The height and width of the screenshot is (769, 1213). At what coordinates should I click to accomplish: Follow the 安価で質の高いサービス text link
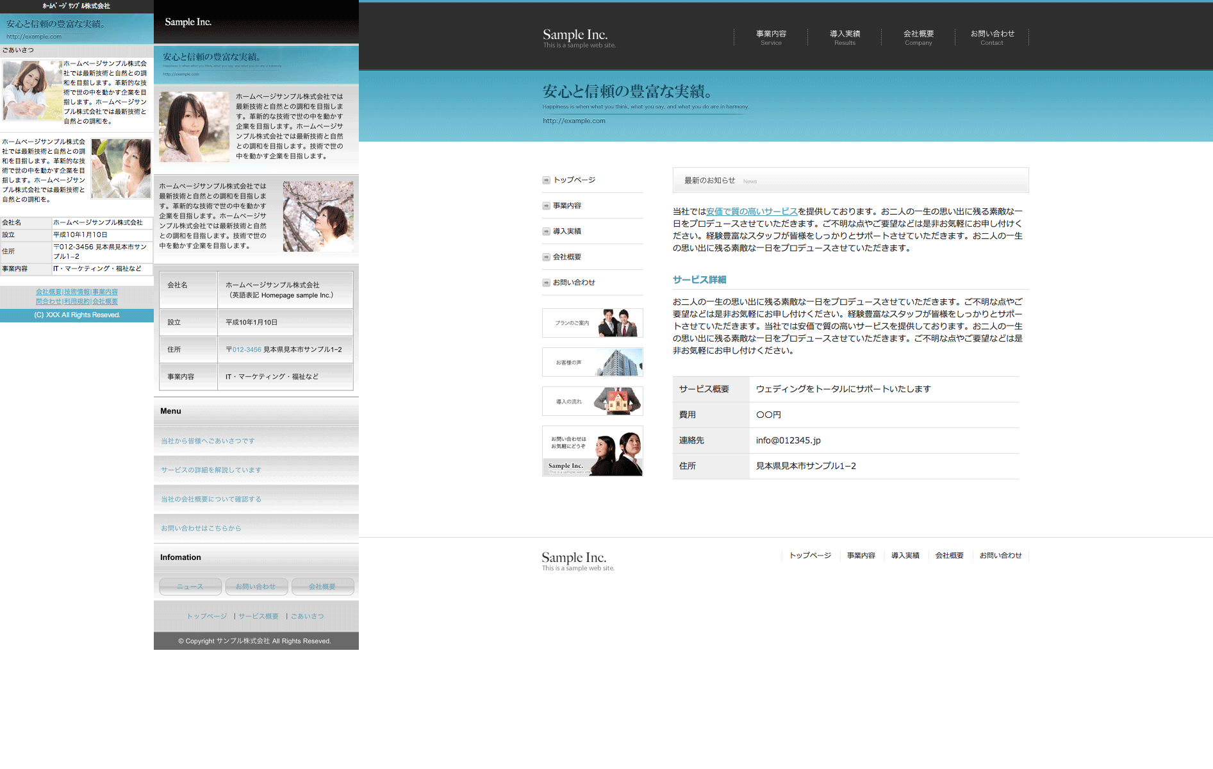tap(752, 211)
